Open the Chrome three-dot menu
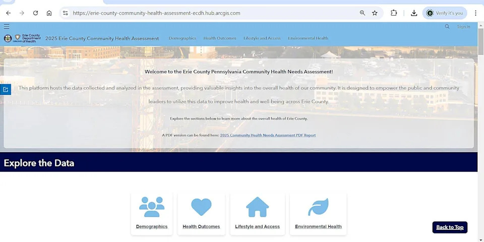This screenshot has height=242, width=484. click(x=475, y=13)
